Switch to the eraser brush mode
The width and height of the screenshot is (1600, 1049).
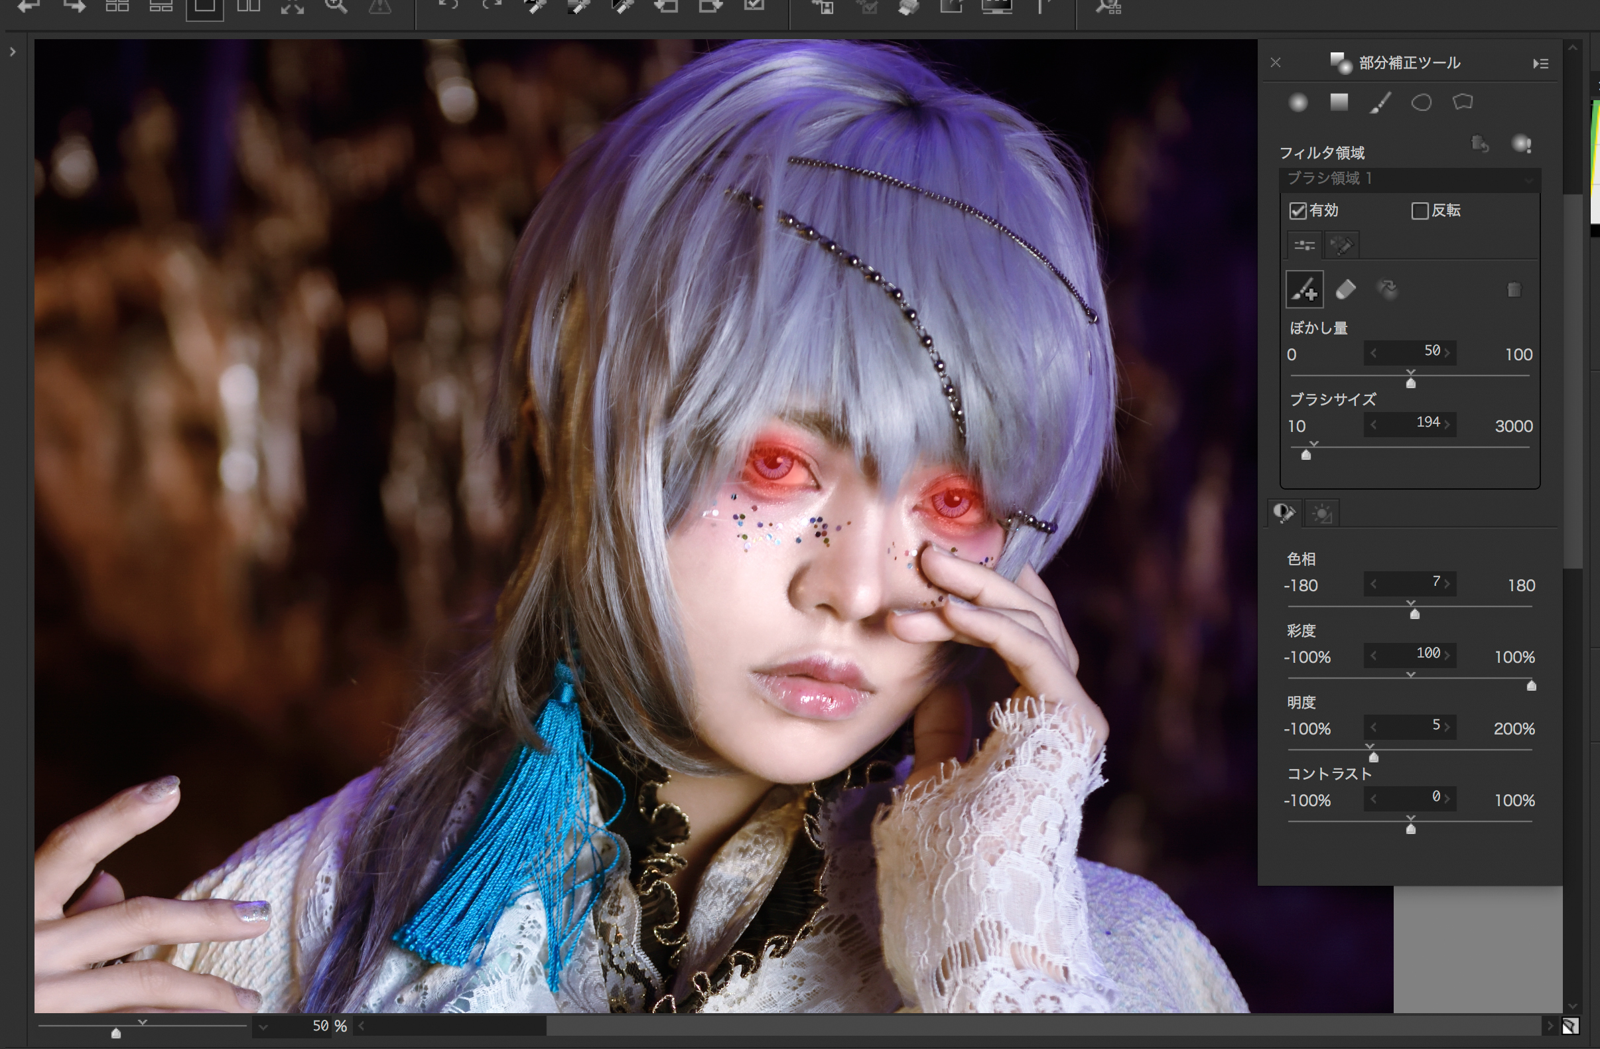pyautogui.click(x=1345, y=290)
